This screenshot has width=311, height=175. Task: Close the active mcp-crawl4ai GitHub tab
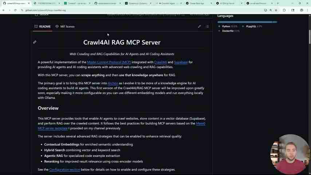pos(29,3)
